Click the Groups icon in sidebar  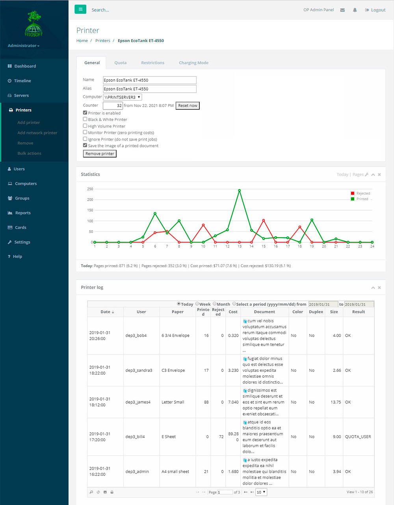(10, 198)
